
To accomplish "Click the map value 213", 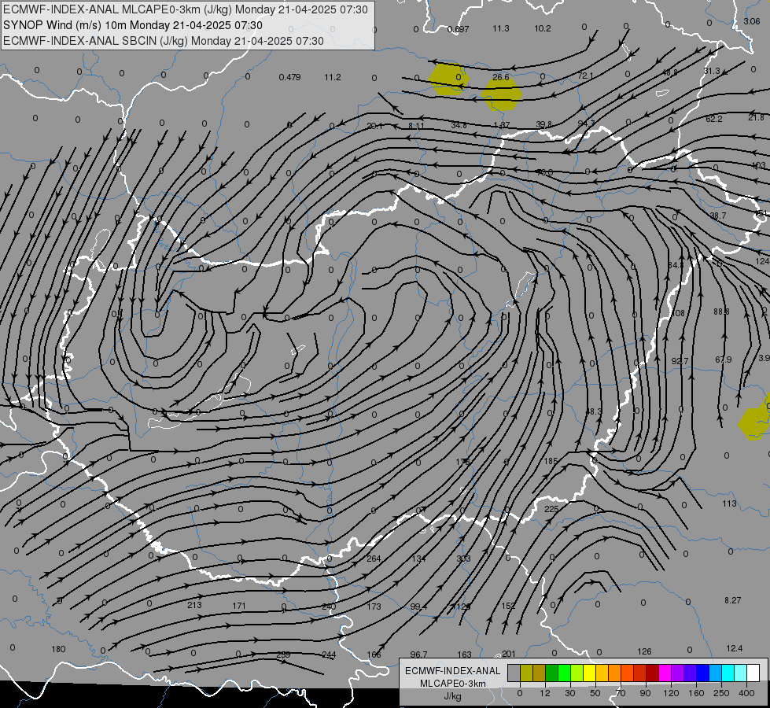I will click(194, 605).
